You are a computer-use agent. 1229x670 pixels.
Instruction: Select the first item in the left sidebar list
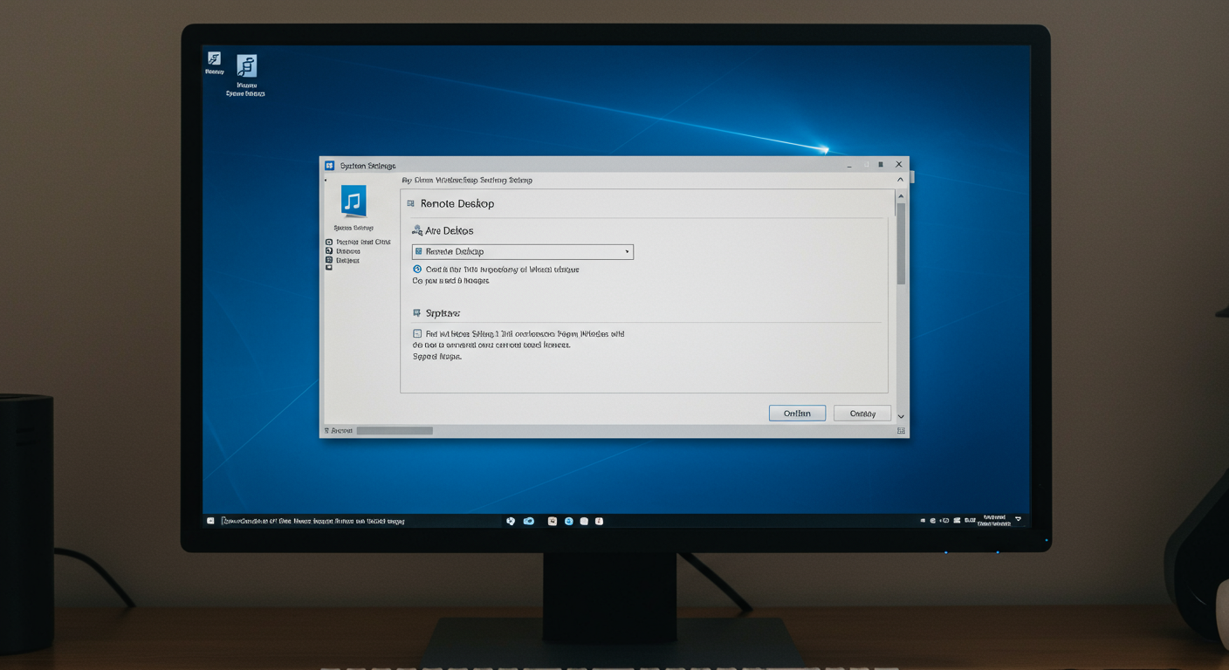tap(358, 242)
